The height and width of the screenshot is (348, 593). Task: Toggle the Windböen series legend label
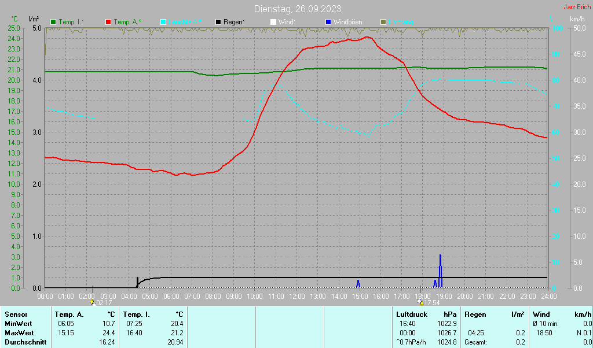point(347,22)
